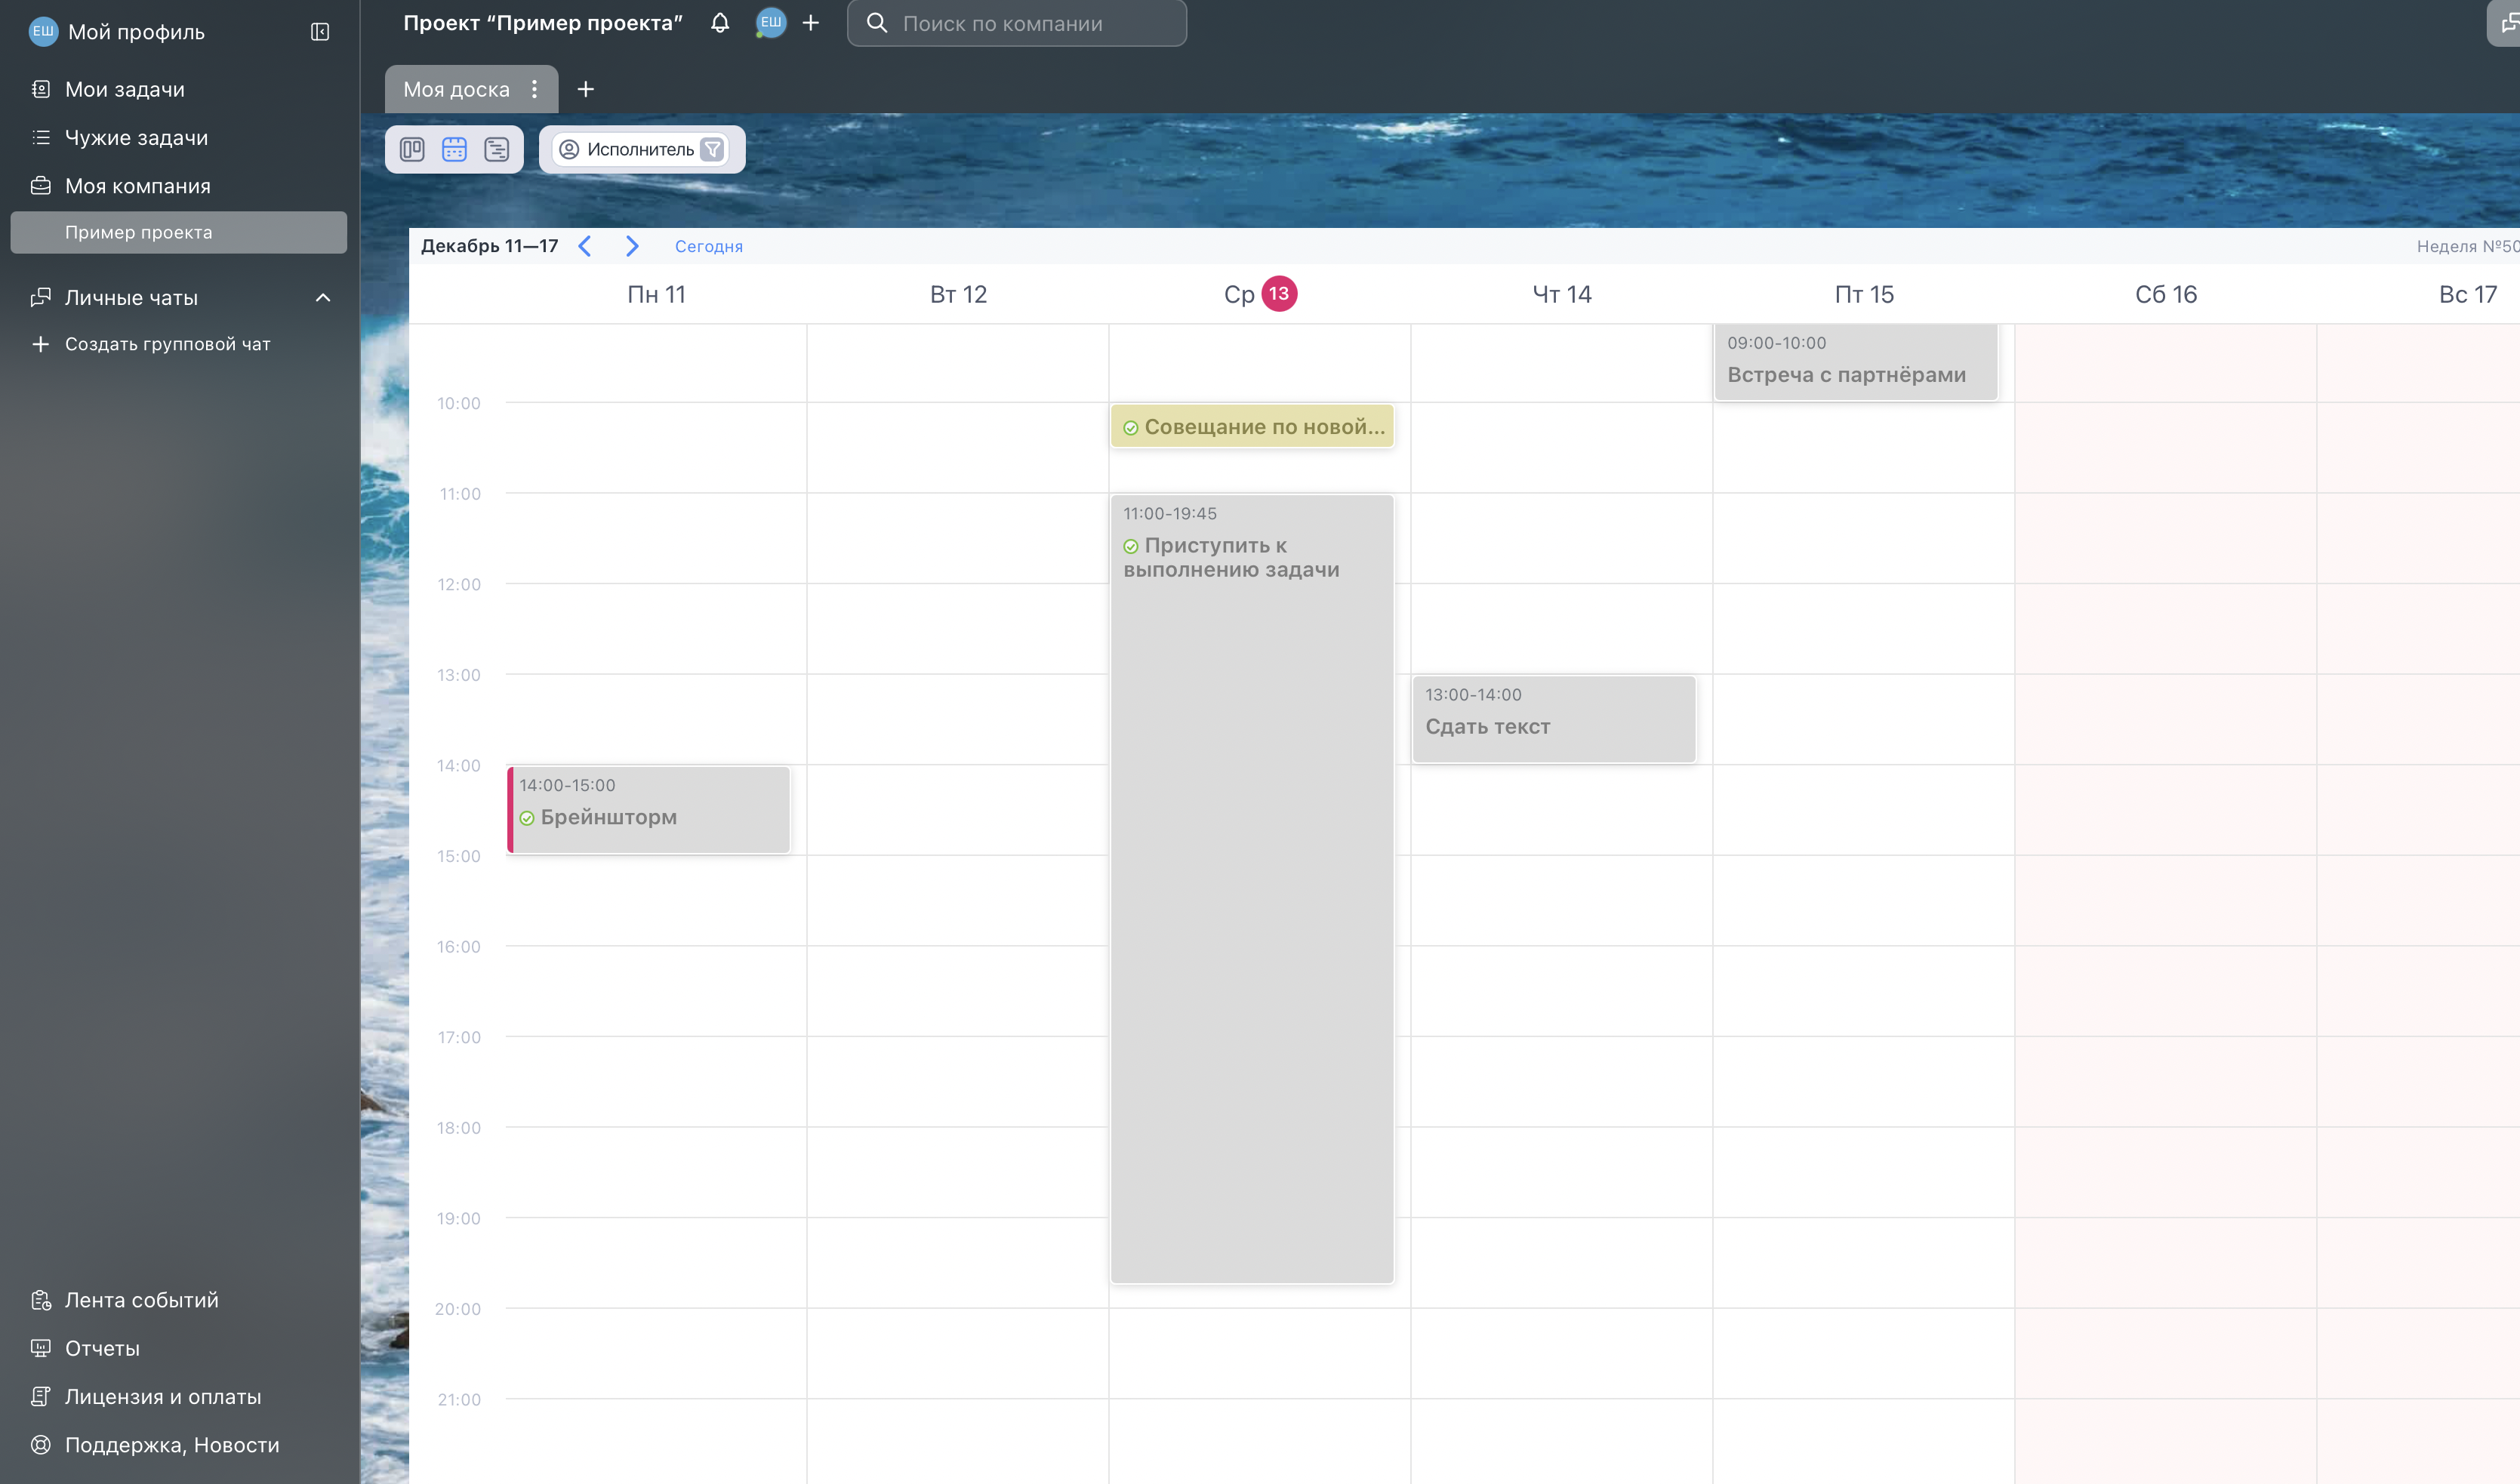Click the filter funnel icon next to Исполнитель
This screenshot has width=2520, height=1484.
click(713, 149)
